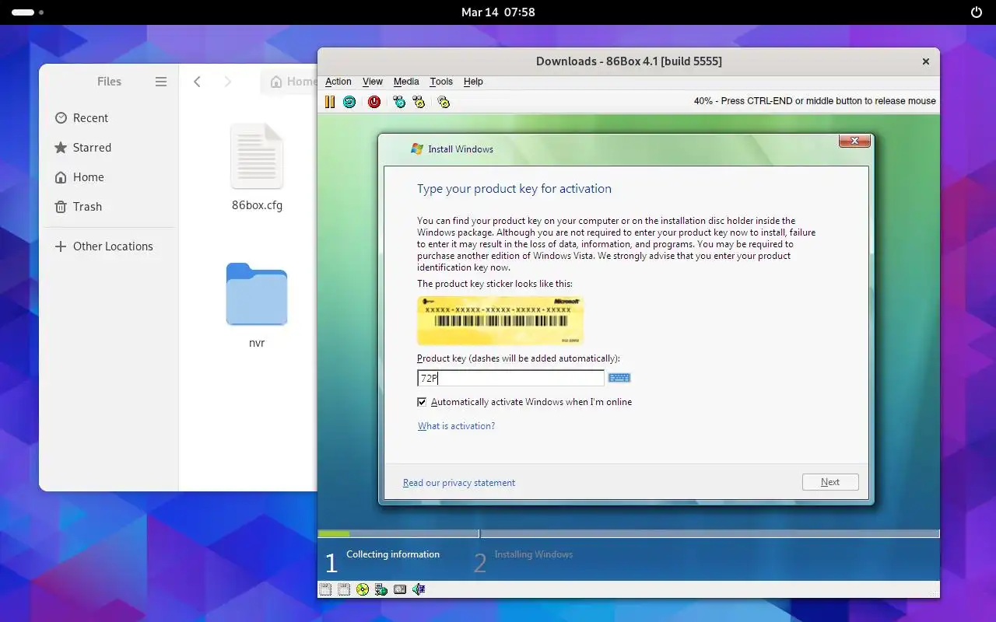Click the gray hard disk status icon
996x622 pixels.
tap(400, 589)
